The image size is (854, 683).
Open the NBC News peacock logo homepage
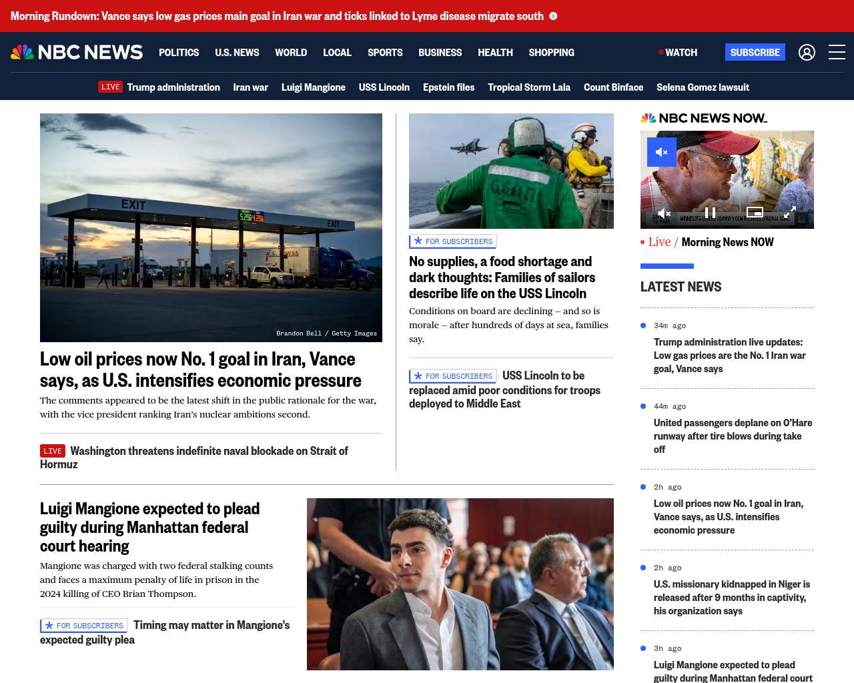[x=77, y=52]
